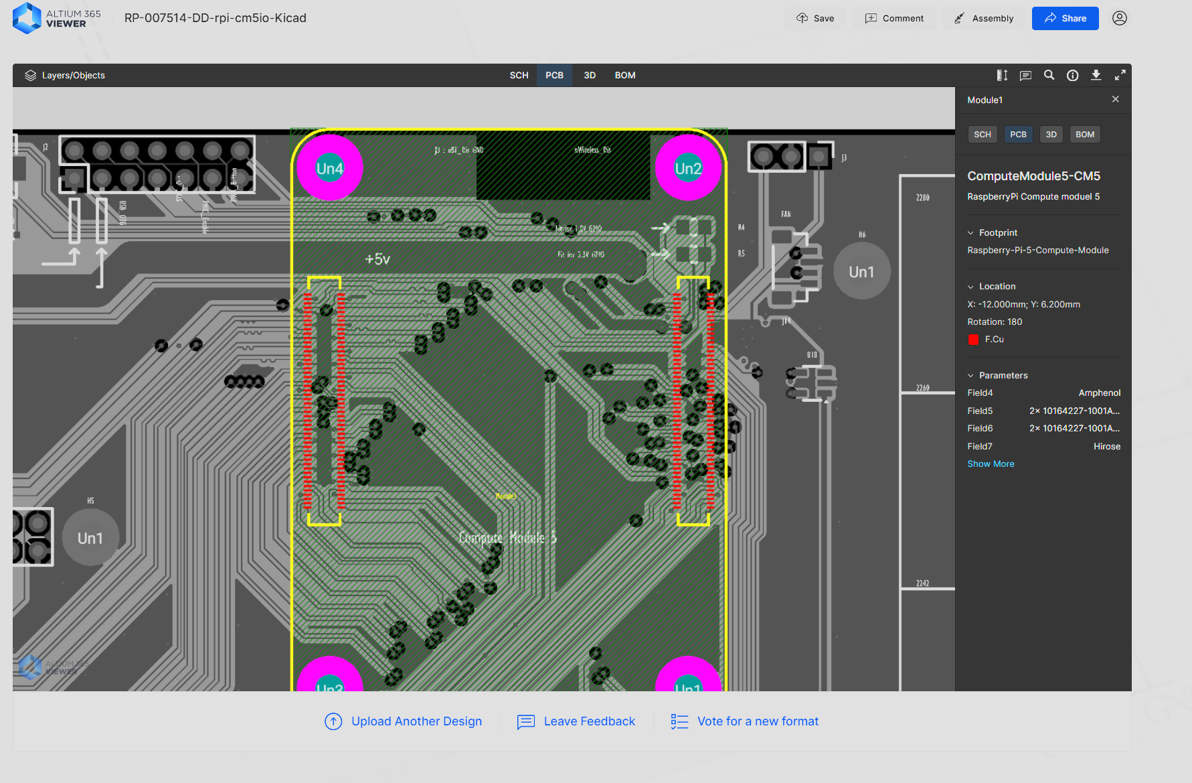Click the blue Share button

[1065, 18]
